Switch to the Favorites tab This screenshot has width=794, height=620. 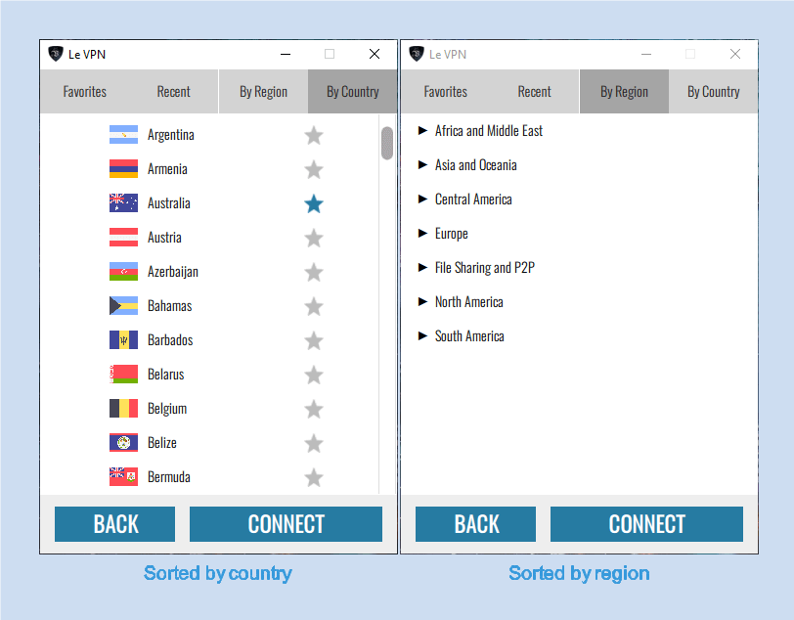tap(84, 91)
